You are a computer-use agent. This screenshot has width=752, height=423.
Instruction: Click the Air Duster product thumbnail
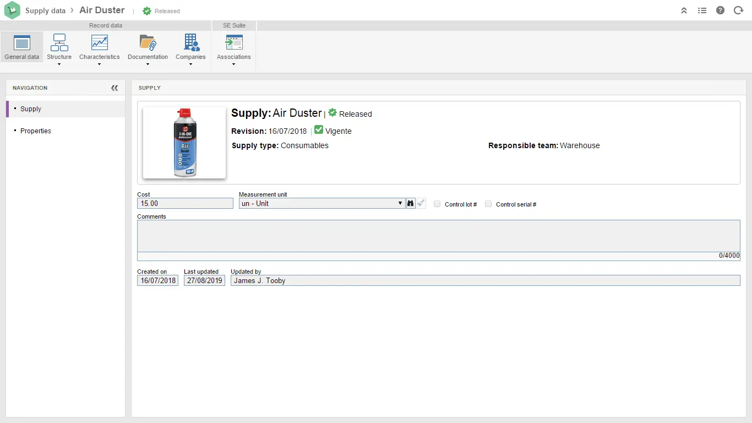pos(184,143)
